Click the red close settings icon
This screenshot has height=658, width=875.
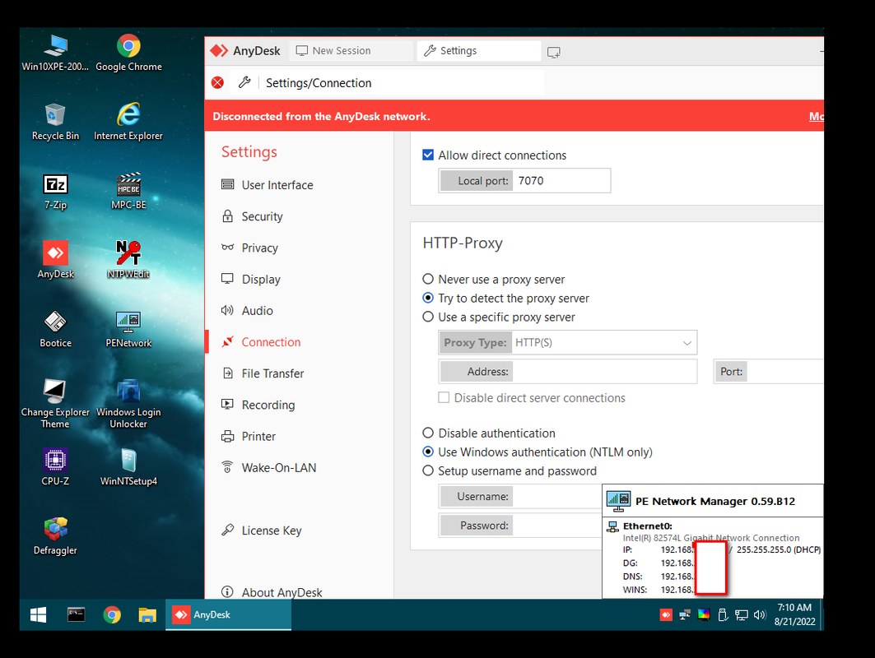tap(217, 82)
